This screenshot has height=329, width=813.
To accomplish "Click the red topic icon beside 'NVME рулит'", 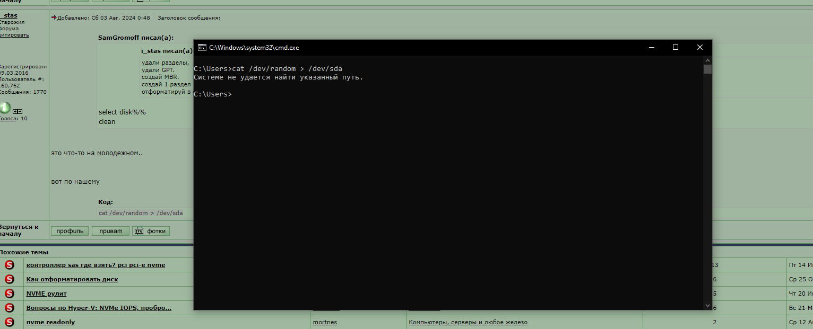I will [10, 294].
